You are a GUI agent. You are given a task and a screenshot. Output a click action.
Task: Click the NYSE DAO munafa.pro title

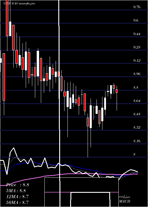coord(19,4)
